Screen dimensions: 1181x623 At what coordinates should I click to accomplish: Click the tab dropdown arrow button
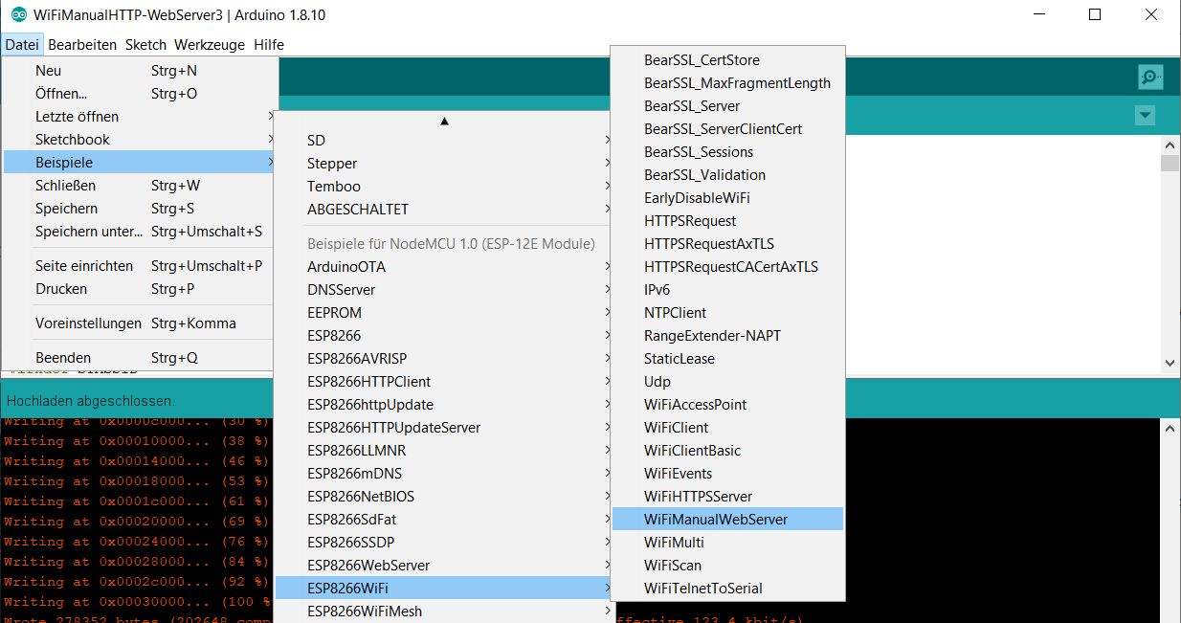click(1144, 116)
